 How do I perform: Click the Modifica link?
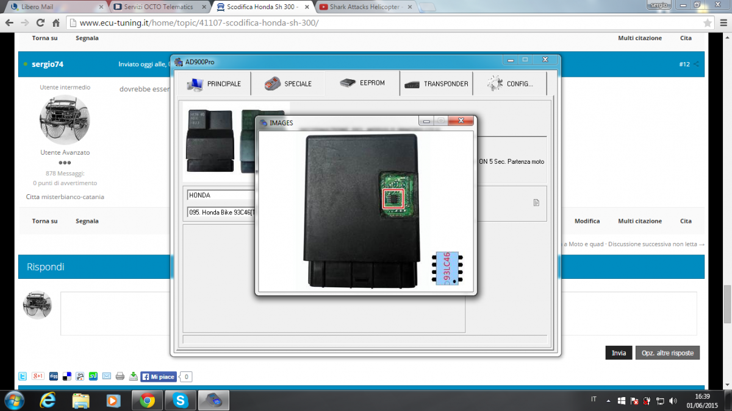[x=587, y=221]
